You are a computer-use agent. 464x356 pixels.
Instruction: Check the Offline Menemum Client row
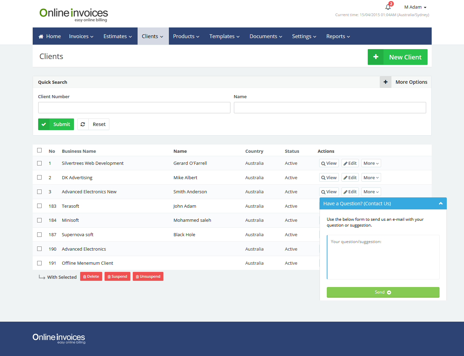click(40, 263)
